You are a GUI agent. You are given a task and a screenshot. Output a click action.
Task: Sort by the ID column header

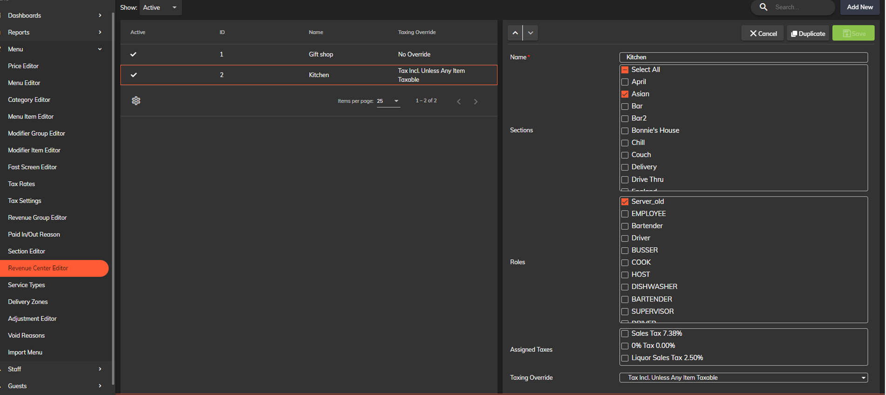(x=222, y=32)
